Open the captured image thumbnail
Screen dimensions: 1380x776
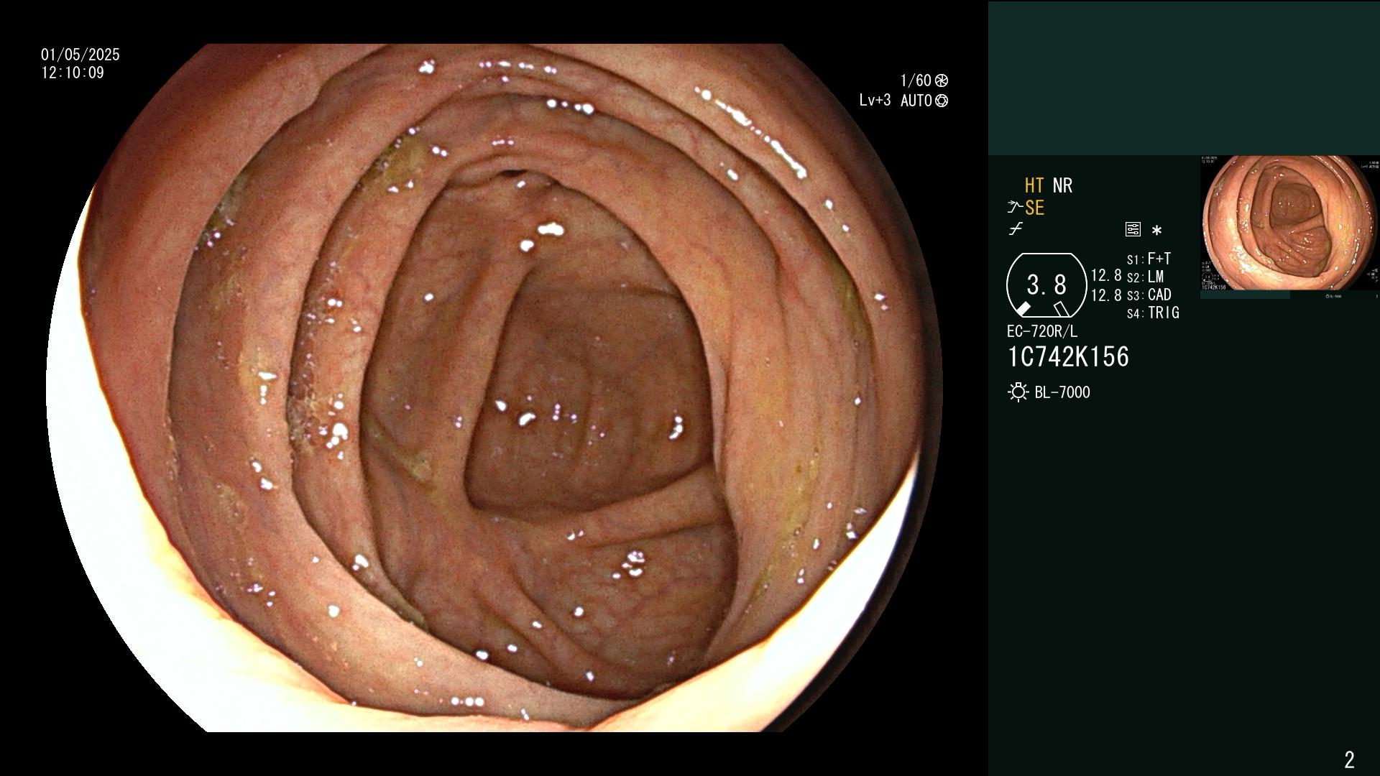coord(1289,223)
